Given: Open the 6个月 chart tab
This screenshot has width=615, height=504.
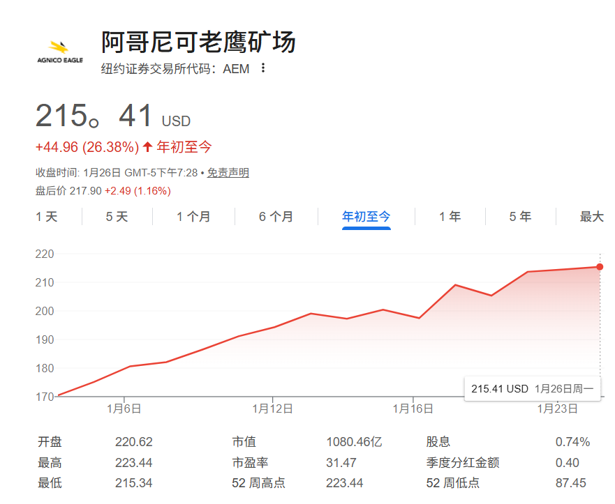Looking at the screenshot, I should coord(274,217).
